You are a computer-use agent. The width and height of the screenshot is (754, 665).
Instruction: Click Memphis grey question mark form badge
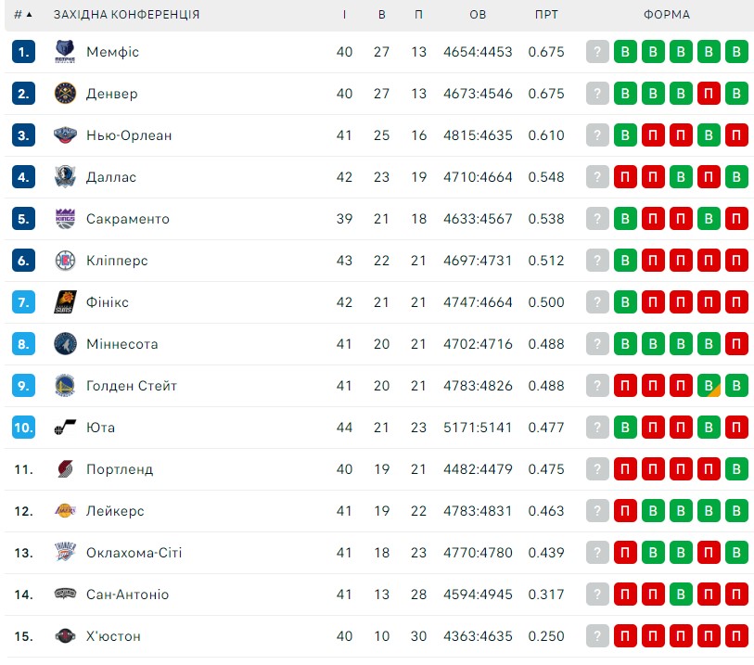(597, 51)
